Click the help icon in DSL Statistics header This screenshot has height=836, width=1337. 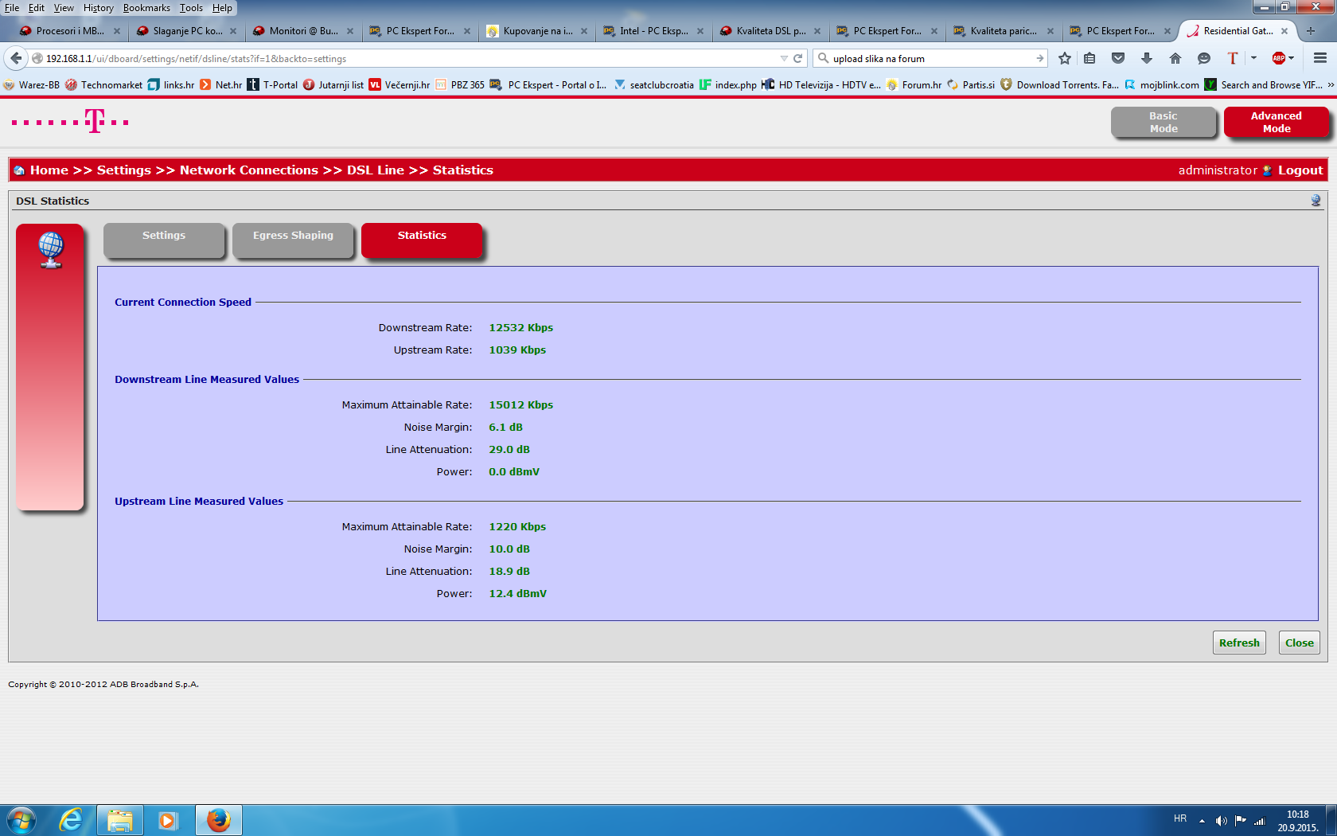1316,201
